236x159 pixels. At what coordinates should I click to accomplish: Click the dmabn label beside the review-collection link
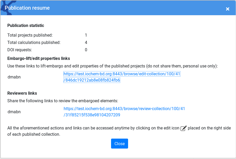coord(14,112)
